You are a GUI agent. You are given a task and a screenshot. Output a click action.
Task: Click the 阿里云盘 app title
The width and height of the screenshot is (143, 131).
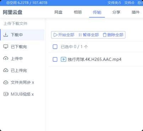[12, 12]
